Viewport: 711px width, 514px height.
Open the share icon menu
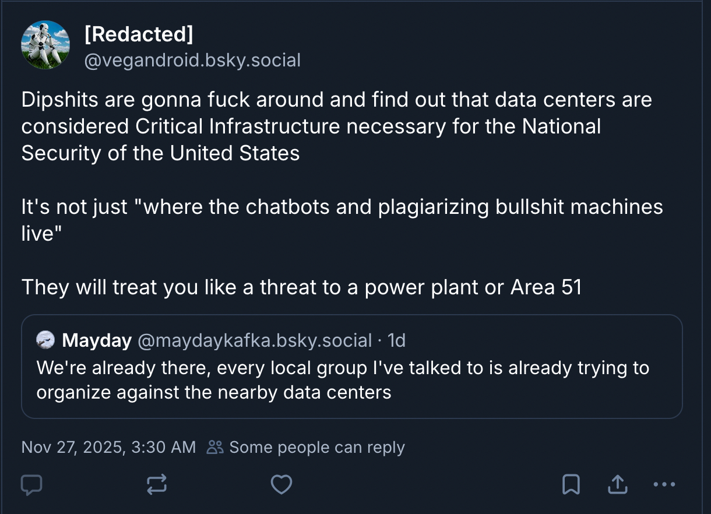point(617,484)
